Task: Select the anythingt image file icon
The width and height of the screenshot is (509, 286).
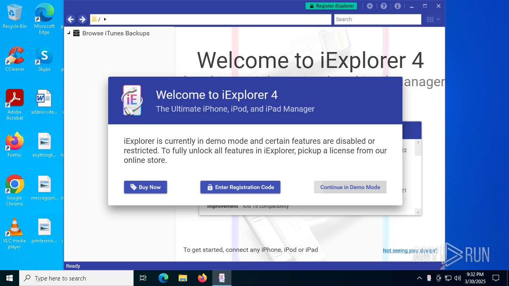Action: [44, 145]
